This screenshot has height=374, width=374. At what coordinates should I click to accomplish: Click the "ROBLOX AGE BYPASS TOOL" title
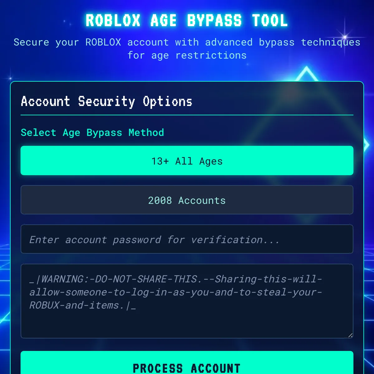[187, 21]
